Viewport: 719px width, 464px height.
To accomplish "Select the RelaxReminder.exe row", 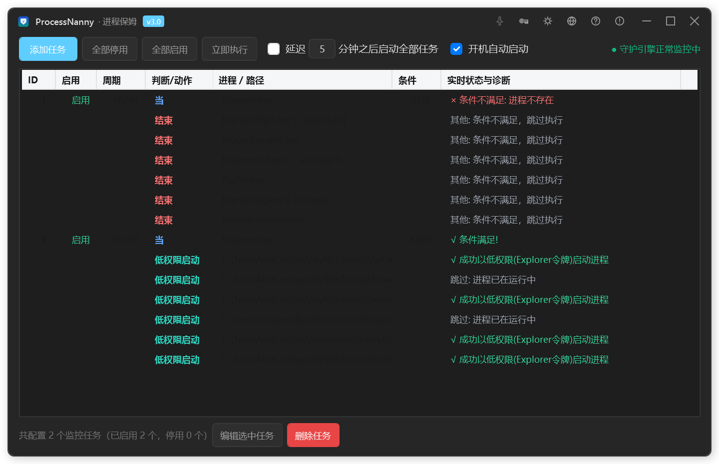I will (359, 220).
